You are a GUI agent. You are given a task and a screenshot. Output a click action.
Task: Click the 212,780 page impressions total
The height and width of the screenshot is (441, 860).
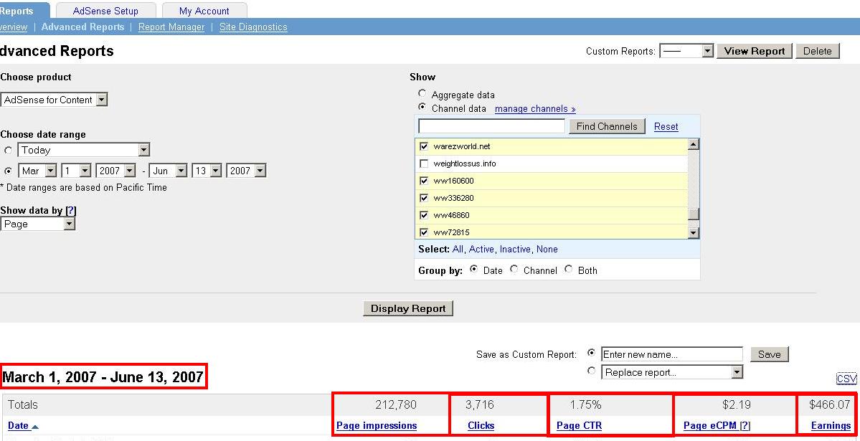(396, 405)
